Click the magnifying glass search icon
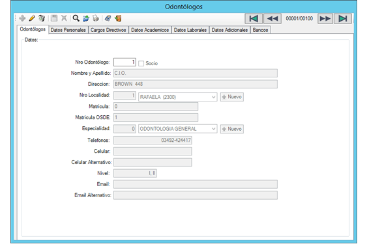Image resolution: width=367 pixels, height=244 pixels. pos(76,18)
